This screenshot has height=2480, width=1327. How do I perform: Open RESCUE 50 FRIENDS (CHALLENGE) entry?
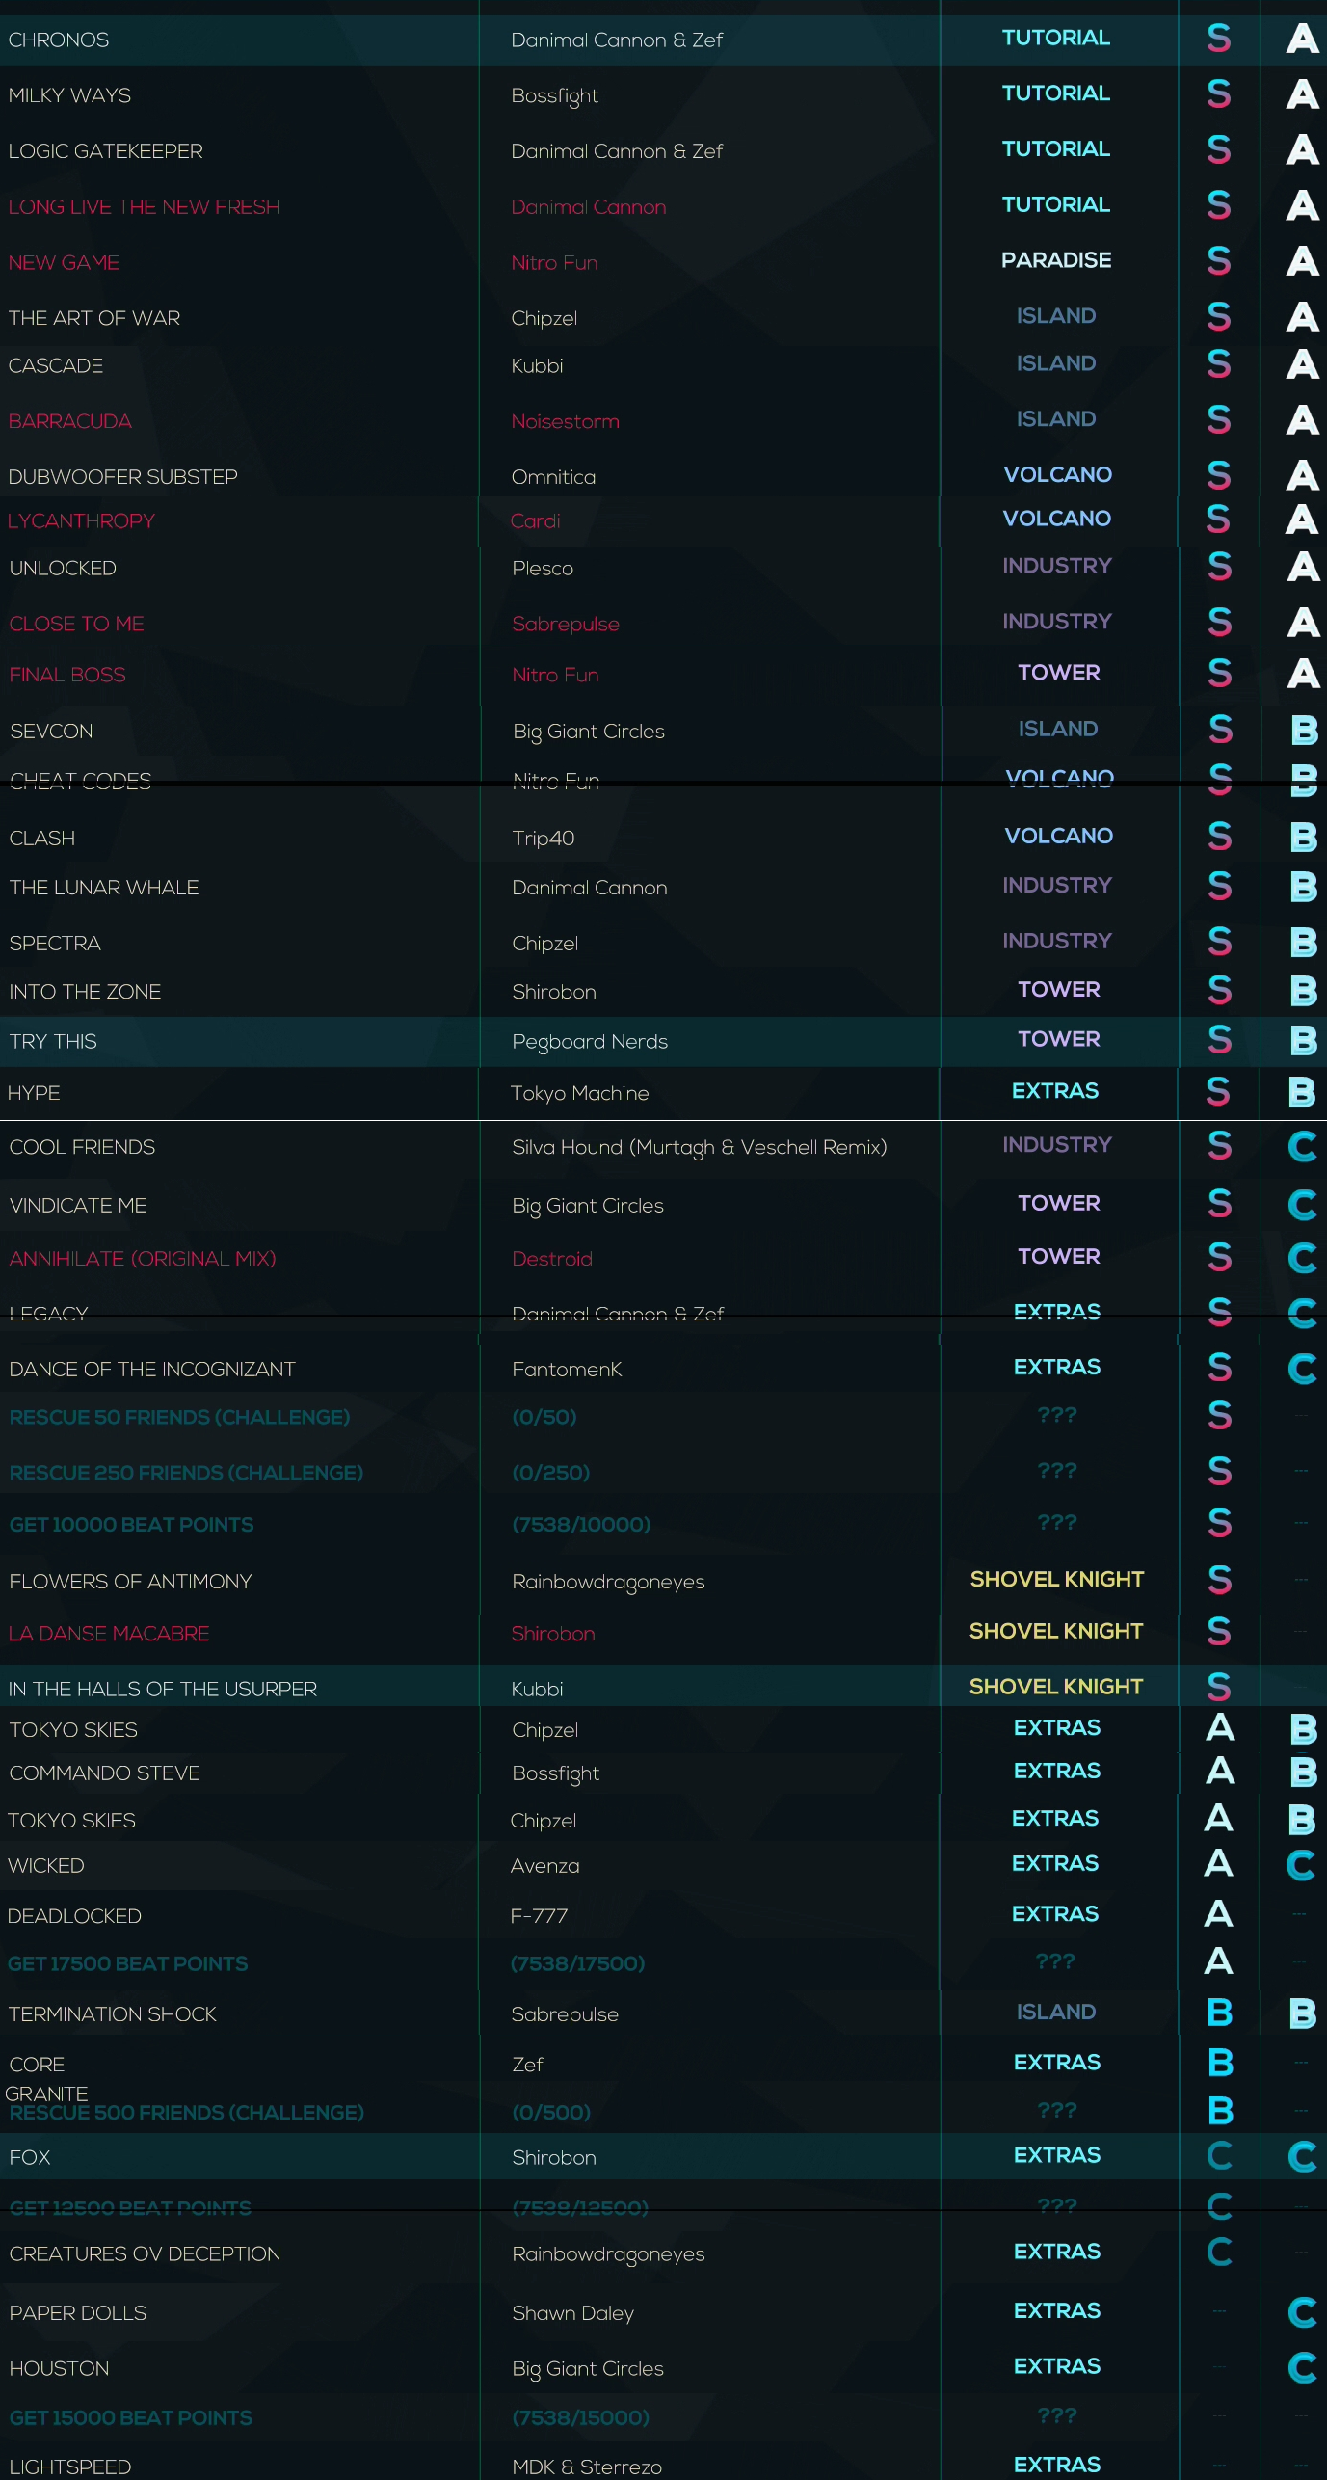[x=179, y=1417]
